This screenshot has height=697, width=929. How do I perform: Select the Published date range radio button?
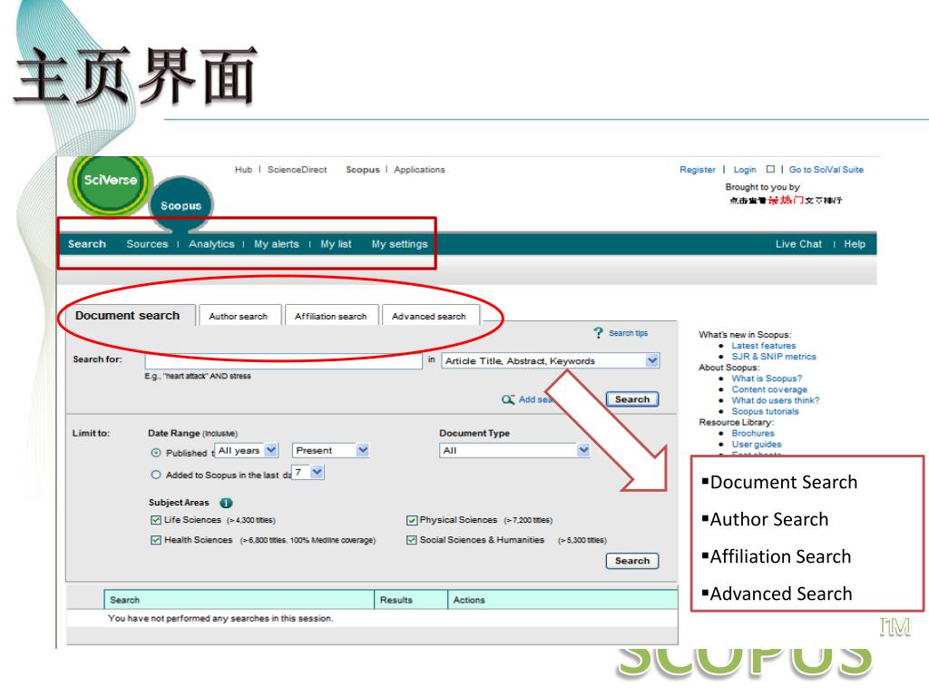click(x=156, y=453)
